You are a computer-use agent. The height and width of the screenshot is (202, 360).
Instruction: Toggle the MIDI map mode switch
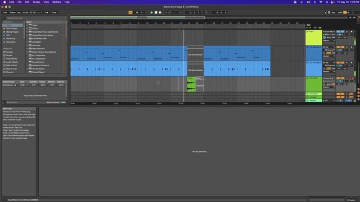pos(340,12)
